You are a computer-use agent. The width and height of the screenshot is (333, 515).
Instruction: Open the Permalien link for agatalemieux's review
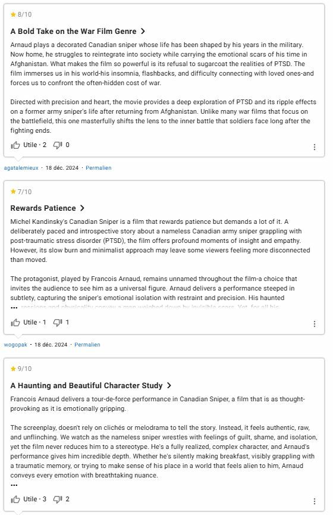pyautogui.click(x=99, y=168)
